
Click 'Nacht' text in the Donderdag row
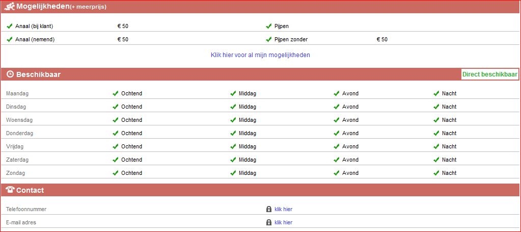pos(449,133)
